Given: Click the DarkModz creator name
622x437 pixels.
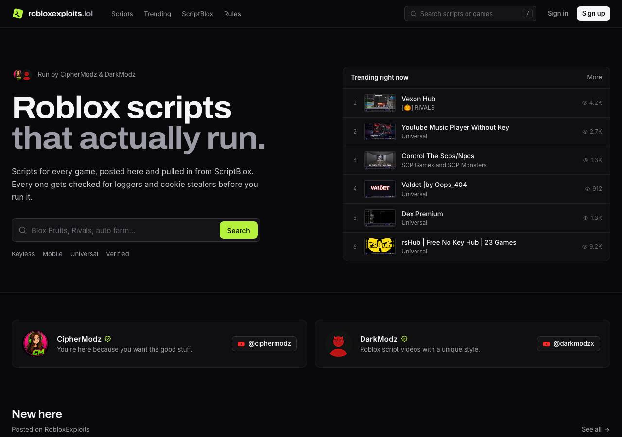Looking at the screenshot, I should [x=379, y=339].
